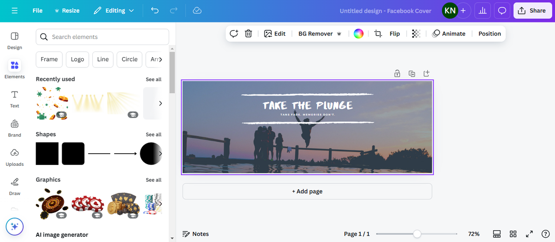
Task: Open the Flip options
Action: coord(395,34)
